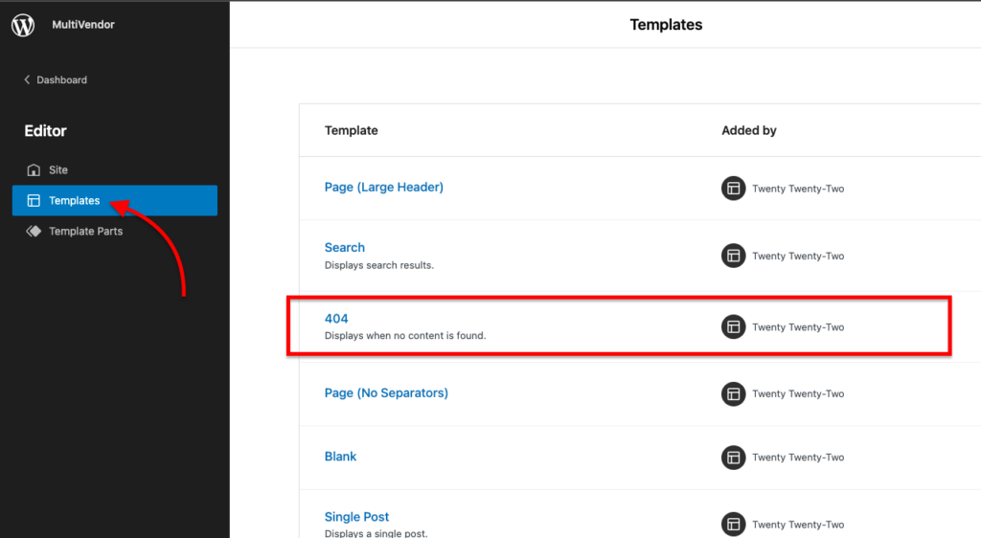Click theme icon in Single Post row

point(733,525)
